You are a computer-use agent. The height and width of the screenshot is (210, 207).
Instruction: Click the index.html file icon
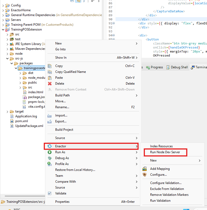pyautogui.click(x=25, y=92)
